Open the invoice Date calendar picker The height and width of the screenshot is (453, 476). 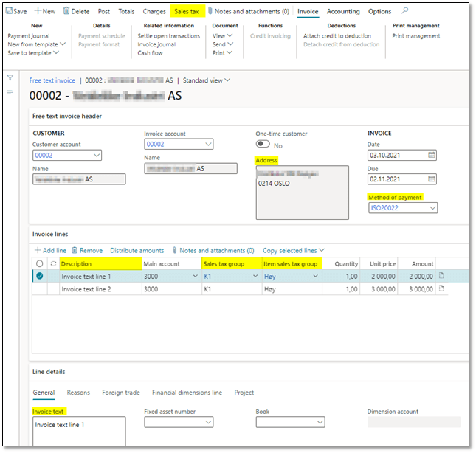(432, 156)
